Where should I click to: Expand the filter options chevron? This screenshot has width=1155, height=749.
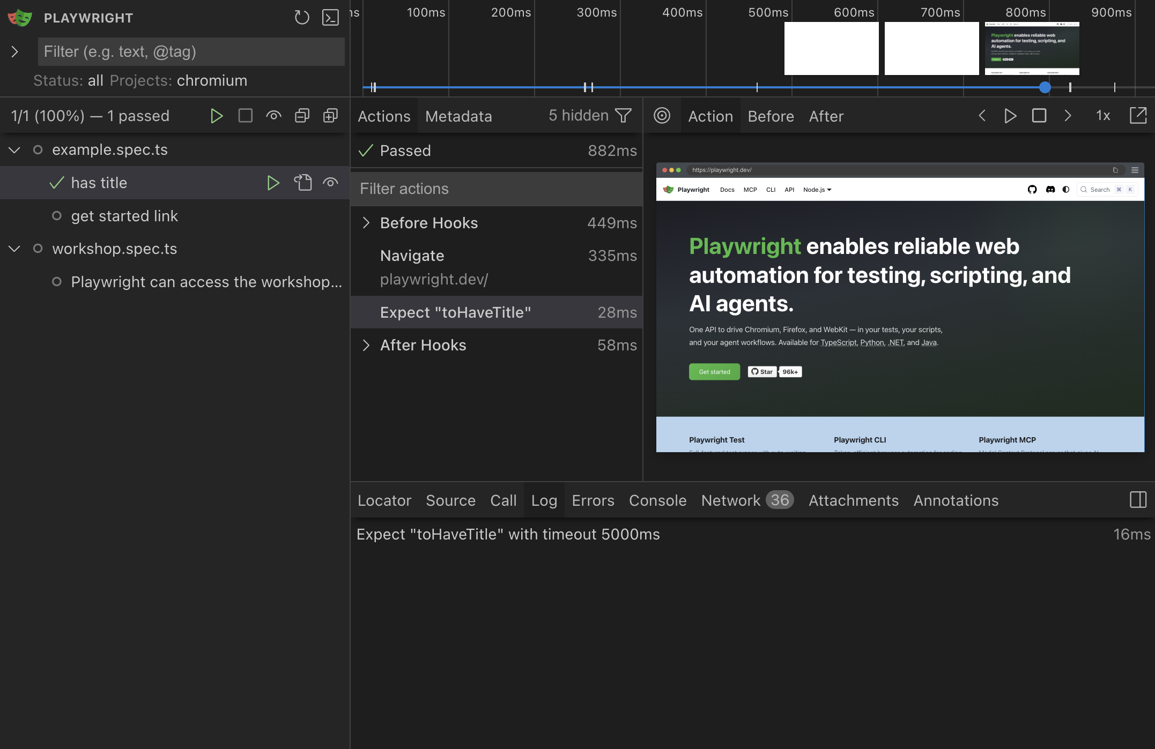click(x=15, y=51)
